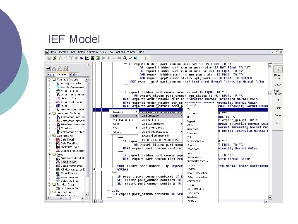Click the open-folder toolbar icon
Viewport: 298px width, 224px height.
tap(55, 58)
